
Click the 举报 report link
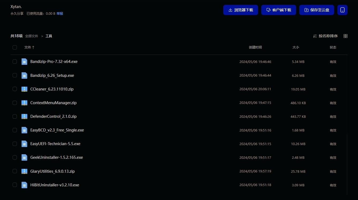60,14
